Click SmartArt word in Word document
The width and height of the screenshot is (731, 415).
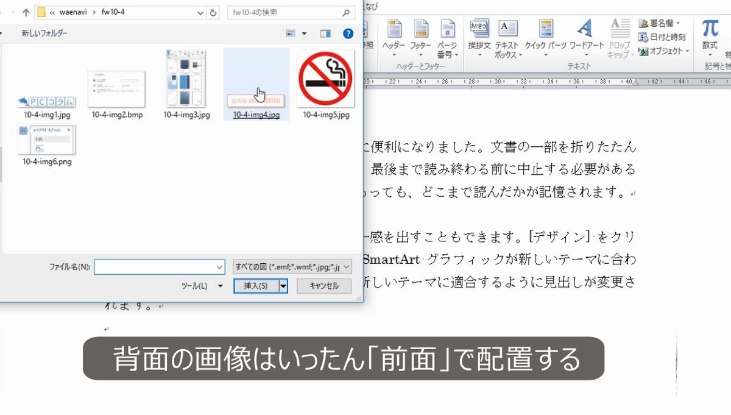pyautogui.click(x=391, y=260)
